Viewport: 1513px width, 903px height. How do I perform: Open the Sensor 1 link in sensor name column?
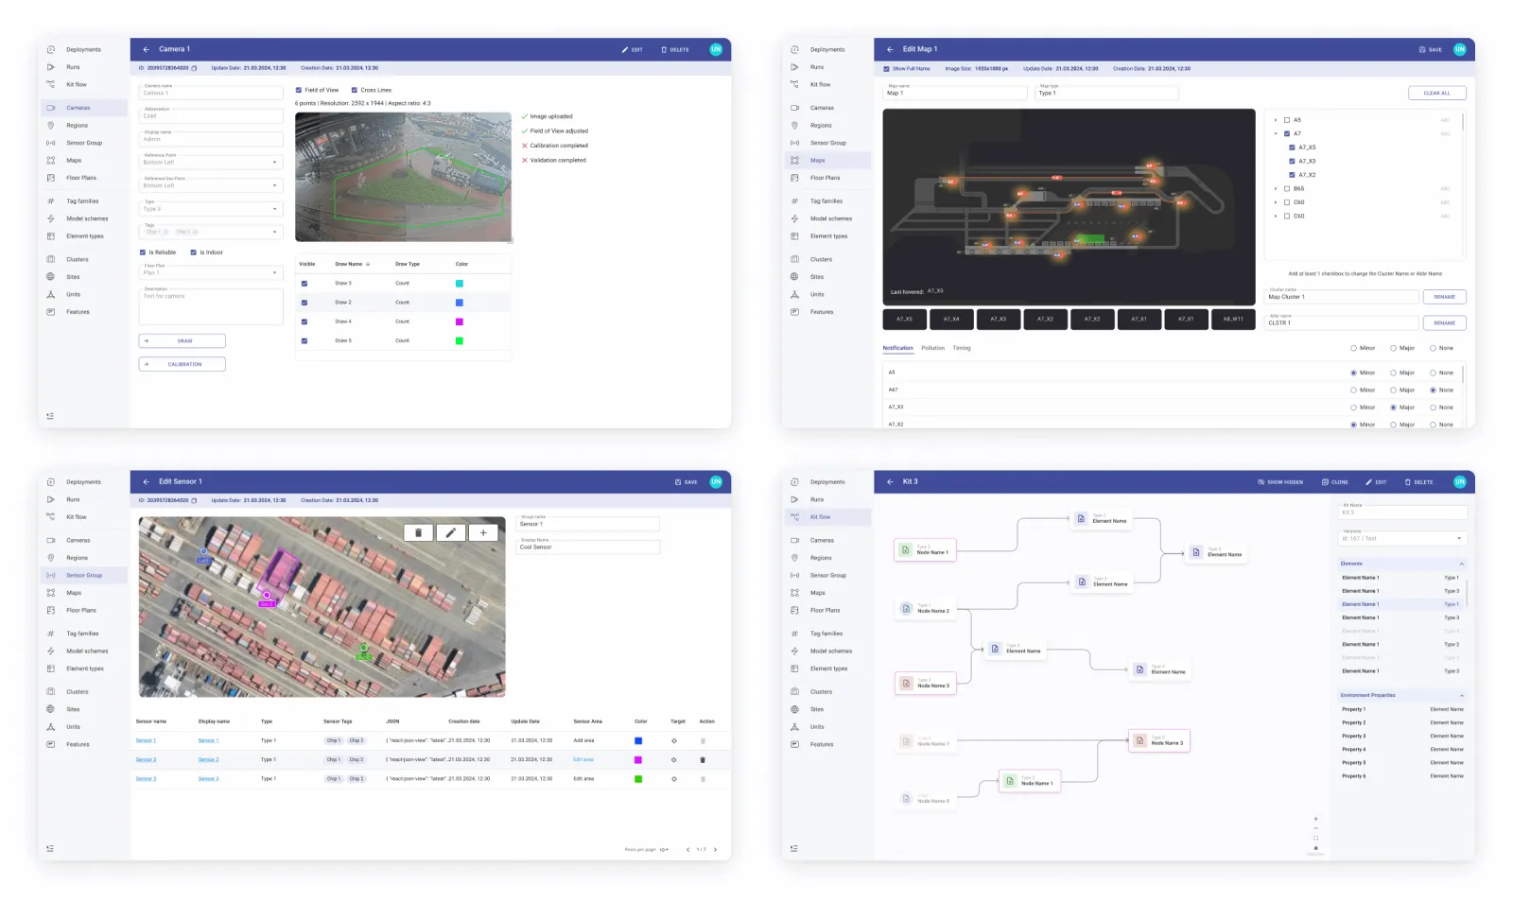tap(146, 740)
